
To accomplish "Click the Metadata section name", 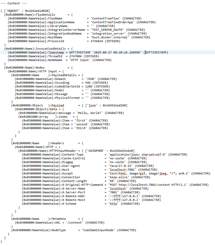I will (59, 219).
